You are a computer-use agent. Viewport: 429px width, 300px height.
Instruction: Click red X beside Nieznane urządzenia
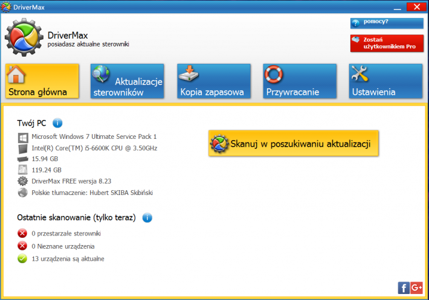click(x=22, y=246)
